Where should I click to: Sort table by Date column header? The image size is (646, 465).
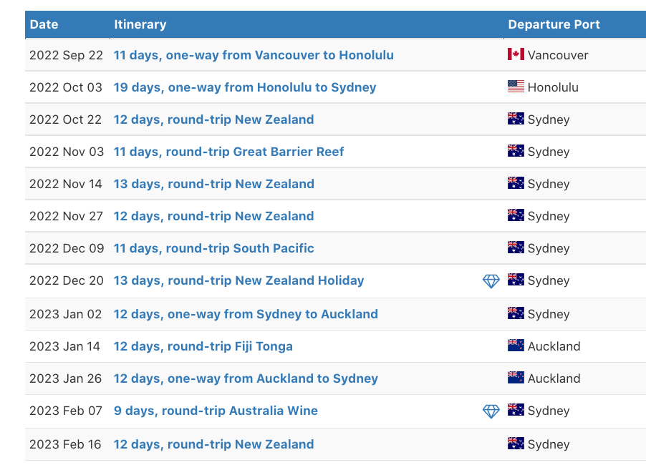(x=44, y=24)
